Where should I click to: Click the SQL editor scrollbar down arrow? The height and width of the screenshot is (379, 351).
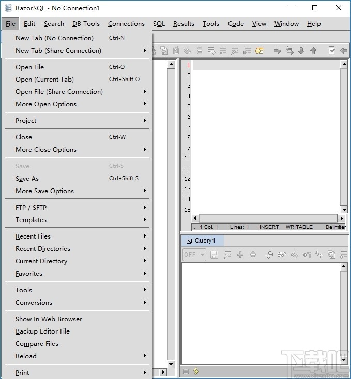tap(343, 209)
